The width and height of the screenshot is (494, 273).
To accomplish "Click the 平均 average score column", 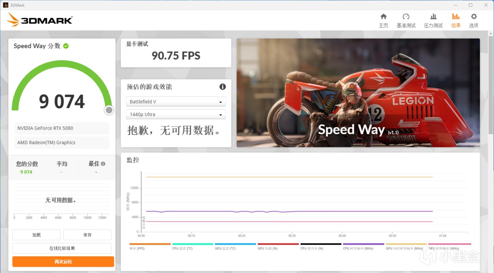I will coord(62,167).
